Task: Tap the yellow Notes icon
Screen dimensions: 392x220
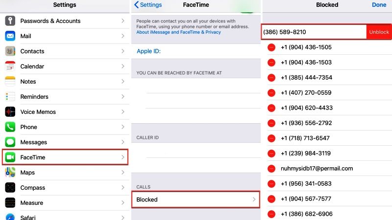Action: 10,82
